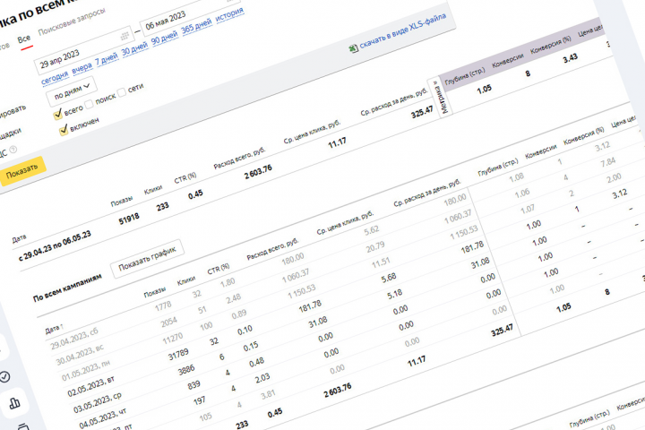The width and height of the screenshot is (645, 430).
Task: Select the 'сегодня' period link
Action: pyautogui.click(x=55, y=77)
